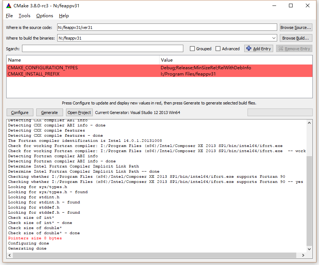
Task: Click the log vertical scrollbar thumb
Action: [309, 201]
